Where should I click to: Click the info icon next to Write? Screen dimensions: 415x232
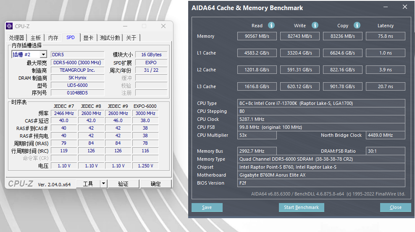tap(315, 25)
